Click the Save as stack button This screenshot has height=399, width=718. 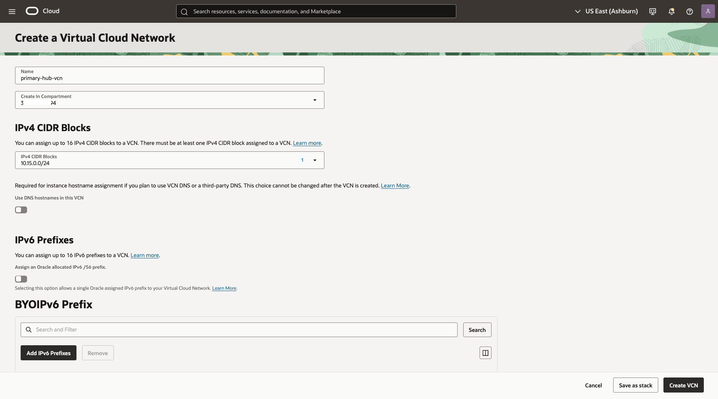point(635,385)
